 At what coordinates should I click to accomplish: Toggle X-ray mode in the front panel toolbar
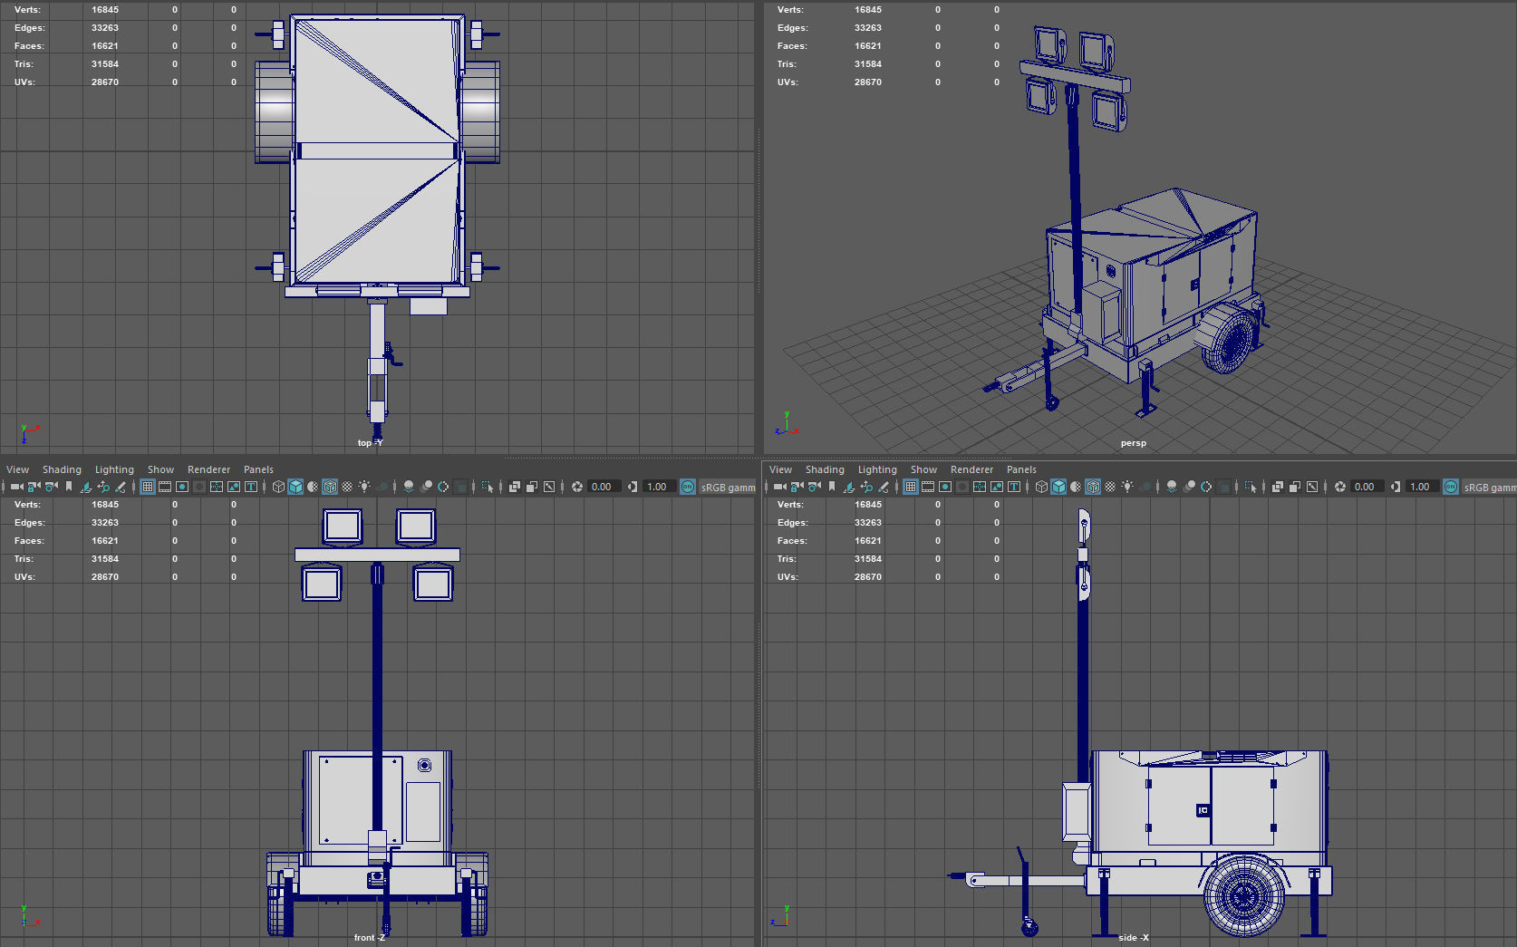tap(515, 487)
